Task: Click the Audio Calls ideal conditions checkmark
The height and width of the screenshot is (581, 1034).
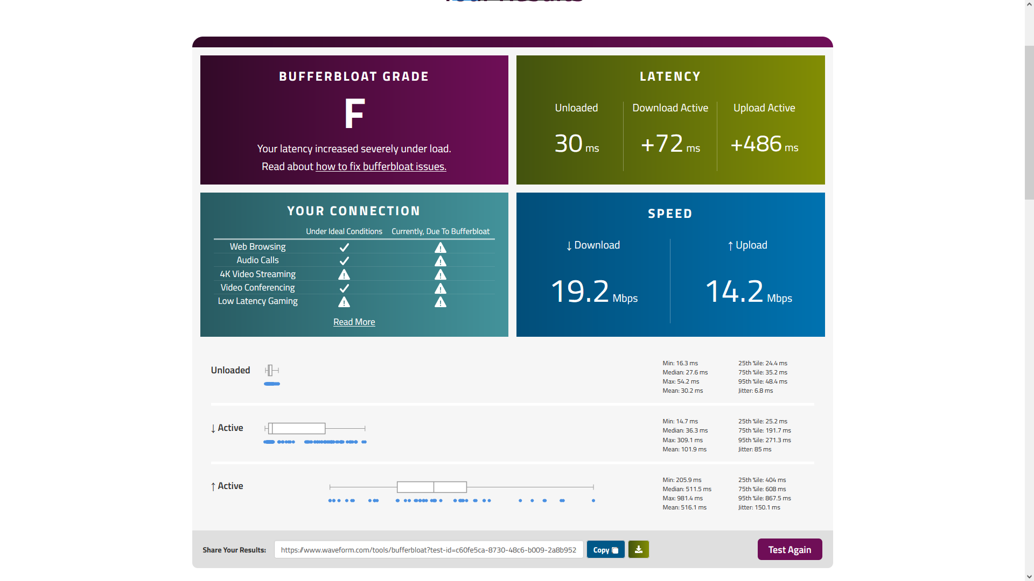Action: tap(344, 261)
